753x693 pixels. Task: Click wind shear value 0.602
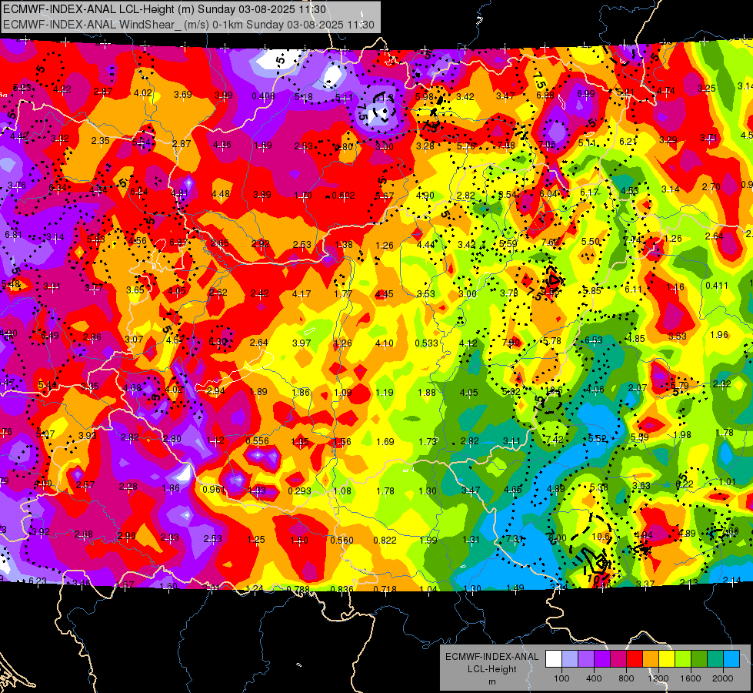tap(343, 196)
